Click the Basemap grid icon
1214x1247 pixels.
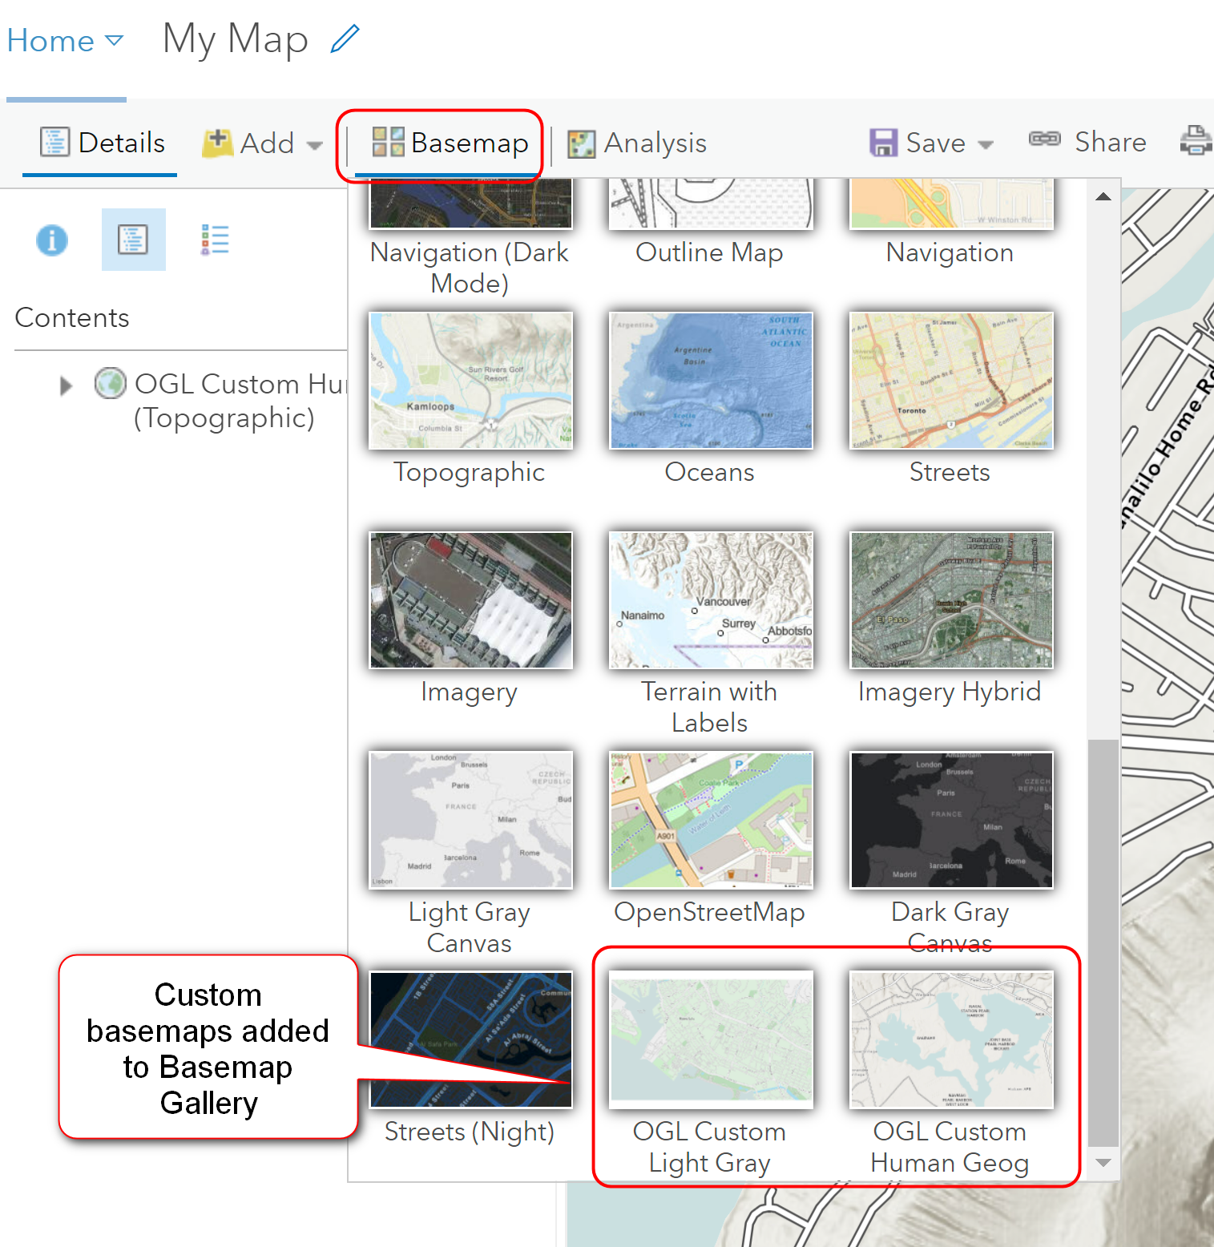[388, 142]
